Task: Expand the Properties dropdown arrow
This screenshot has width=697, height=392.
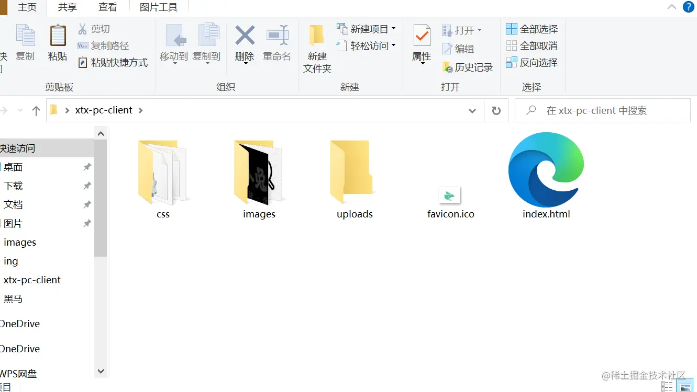Action: click(422, 63)
